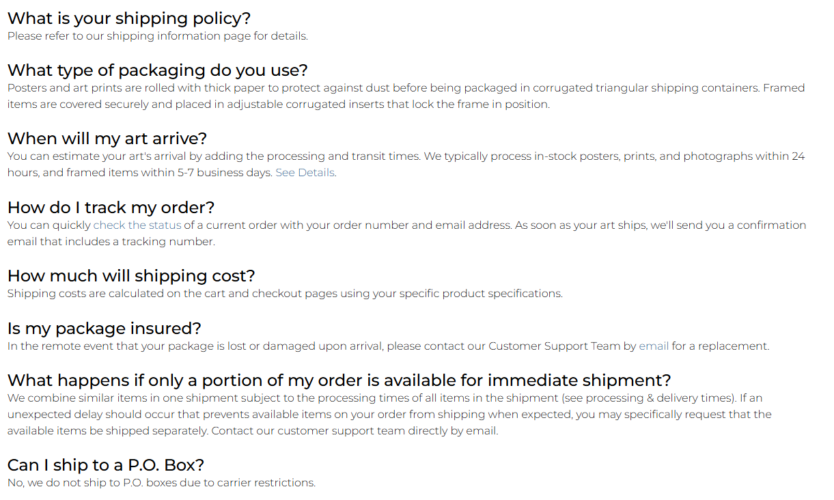Click the "Customer Support Team" text
This screenshot has height=500, width=834.
554,346
